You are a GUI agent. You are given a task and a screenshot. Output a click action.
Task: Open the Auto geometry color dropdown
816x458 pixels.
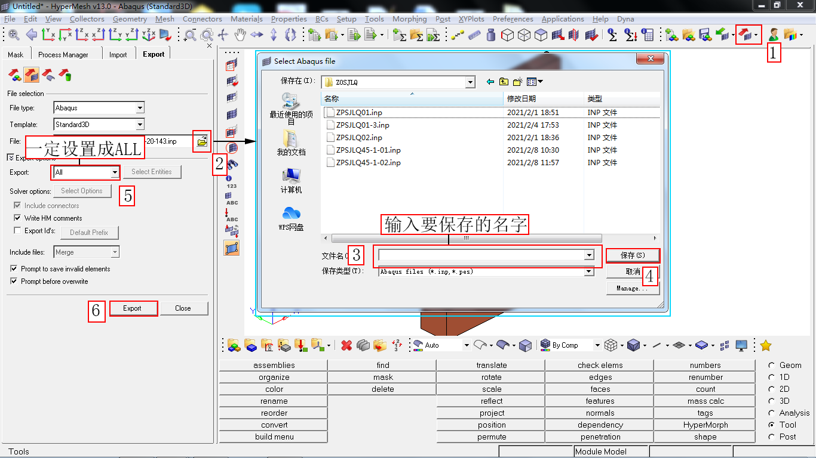pos(467,345)
